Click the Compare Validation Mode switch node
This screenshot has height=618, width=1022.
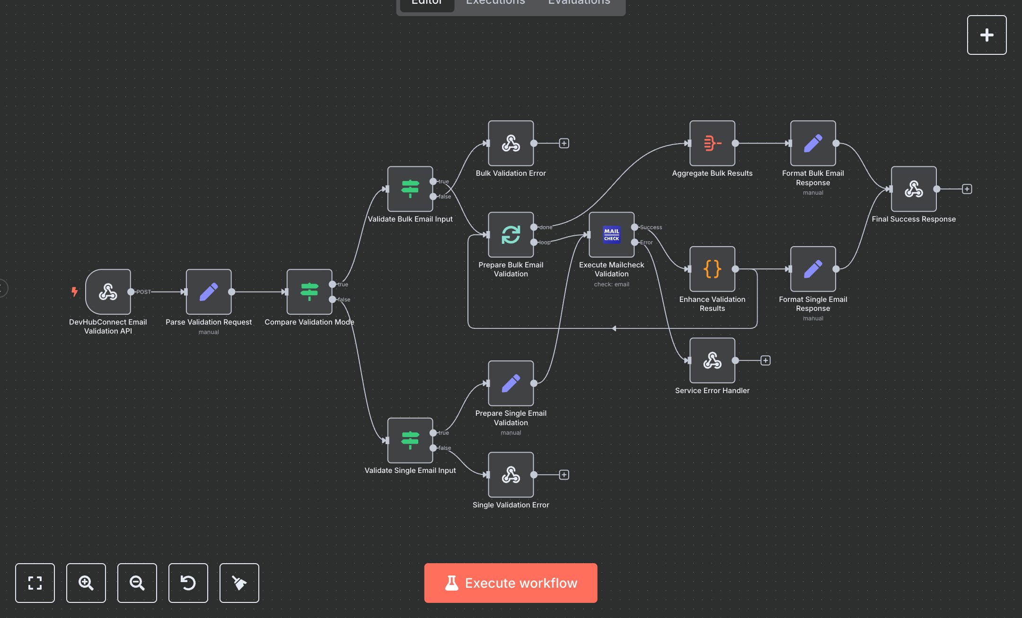(x=309, y=292)
